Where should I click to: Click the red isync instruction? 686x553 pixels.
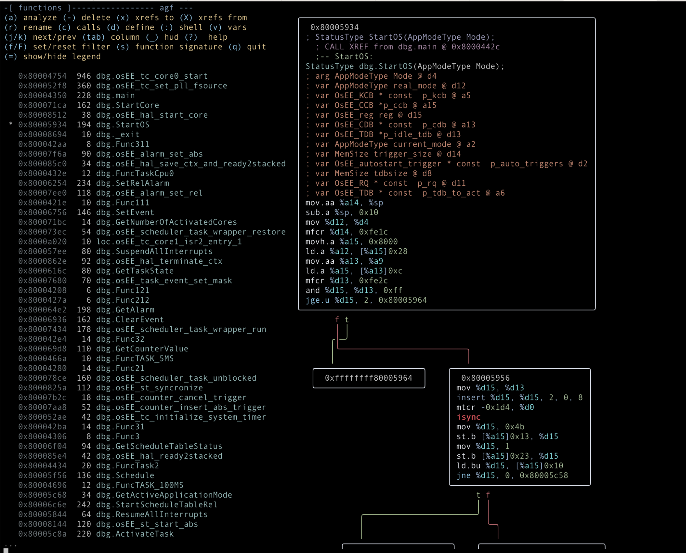click(468, 417)
